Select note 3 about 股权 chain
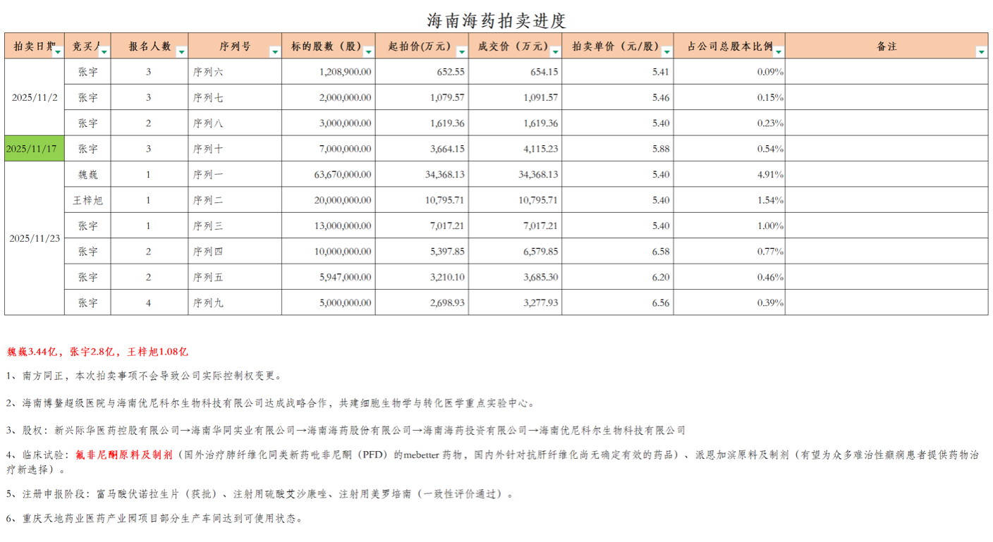 346,430
